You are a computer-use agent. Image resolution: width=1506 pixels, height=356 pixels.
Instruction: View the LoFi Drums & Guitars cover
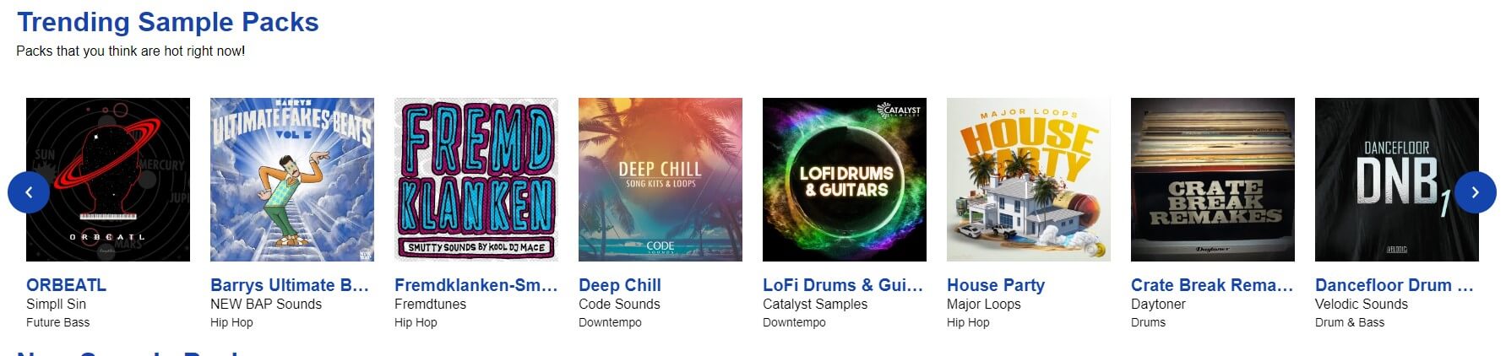point(845,180)
